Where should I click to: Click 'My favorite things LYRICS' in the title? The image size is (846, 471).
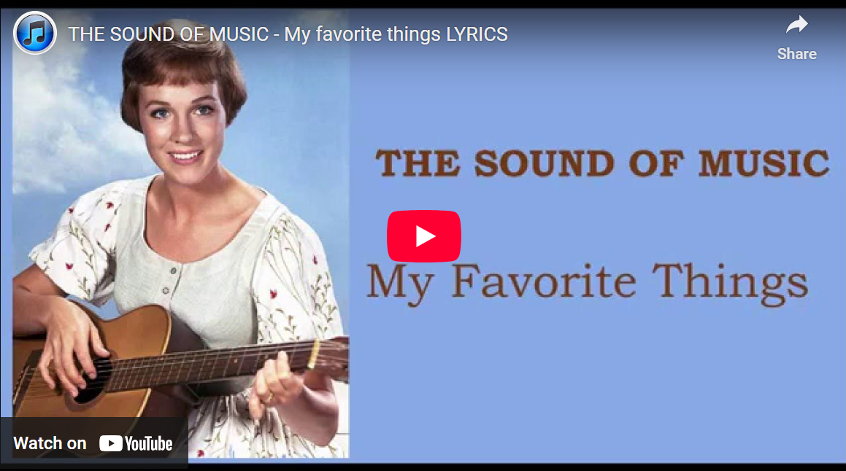396,34
